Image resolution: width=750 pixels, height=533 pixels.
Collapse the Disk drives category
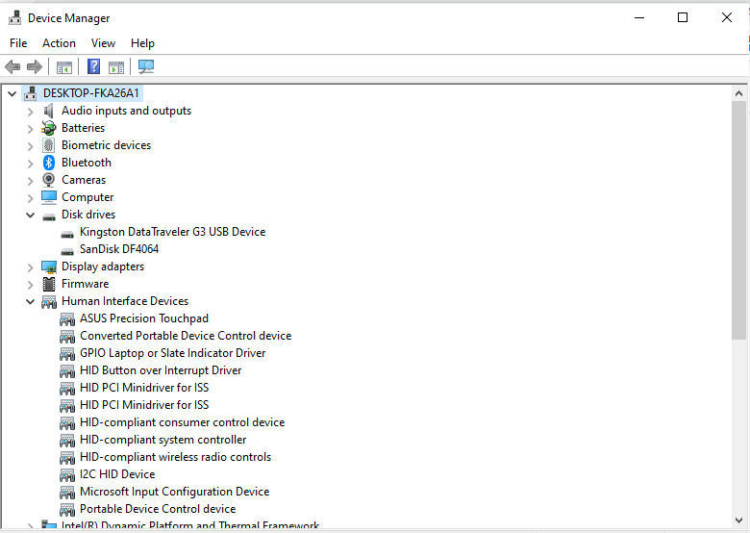pyautogui.click(x=30, y=215)
